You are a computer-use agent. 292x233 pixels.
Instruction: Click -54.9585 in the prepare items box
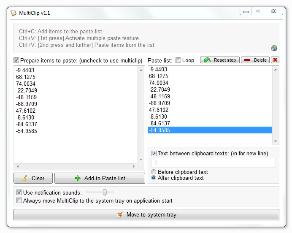coord(27,131)
